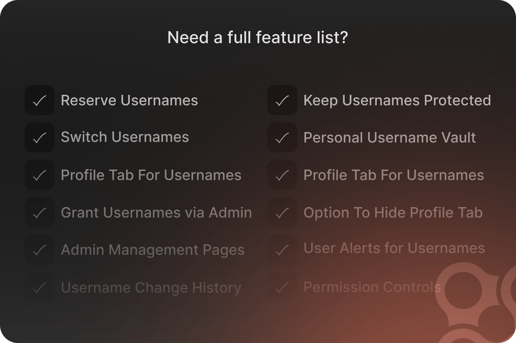Click the Permission Controls feature text

point(372,287)
